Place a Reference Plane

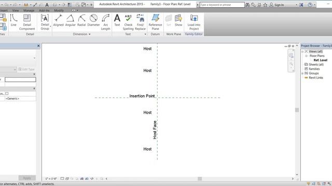155,22
